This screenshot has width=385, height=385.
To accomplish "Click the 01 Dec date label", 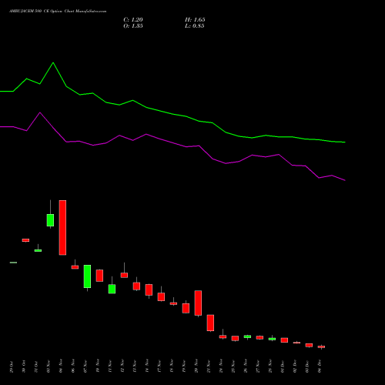I will 283,367.
